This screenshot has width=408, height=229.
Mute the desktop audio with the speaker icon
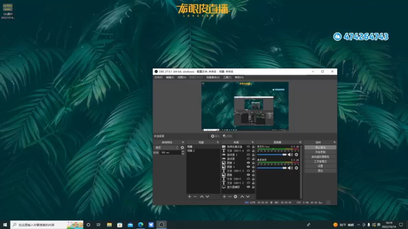[290, 168]
